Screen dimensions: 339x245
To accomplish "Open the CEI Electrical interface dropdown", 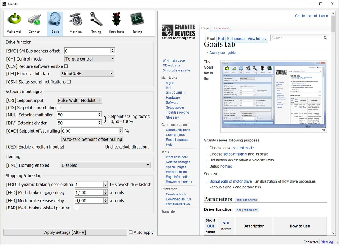I will pos(87,73).
